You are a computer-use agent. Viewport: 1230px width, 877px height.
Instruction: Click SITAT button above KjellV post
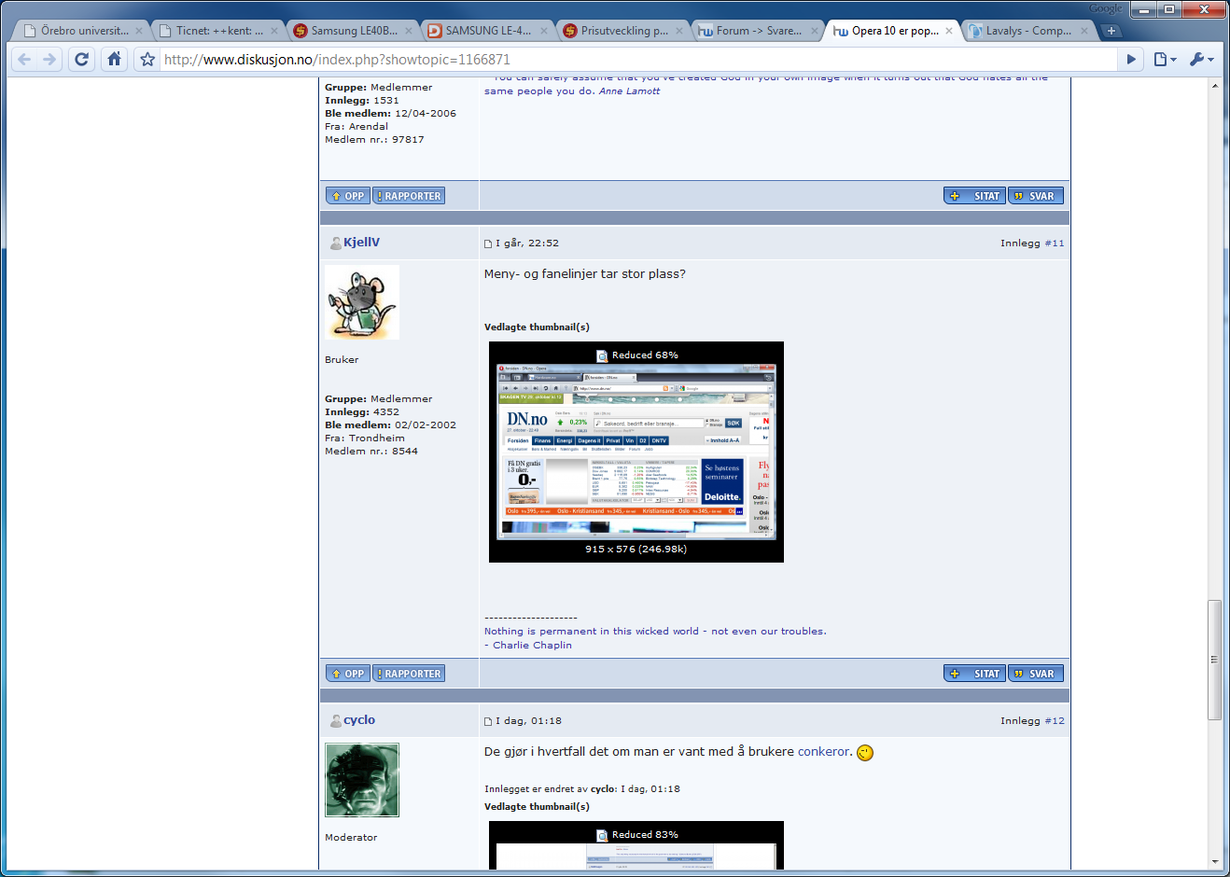[x=974, y=196]
